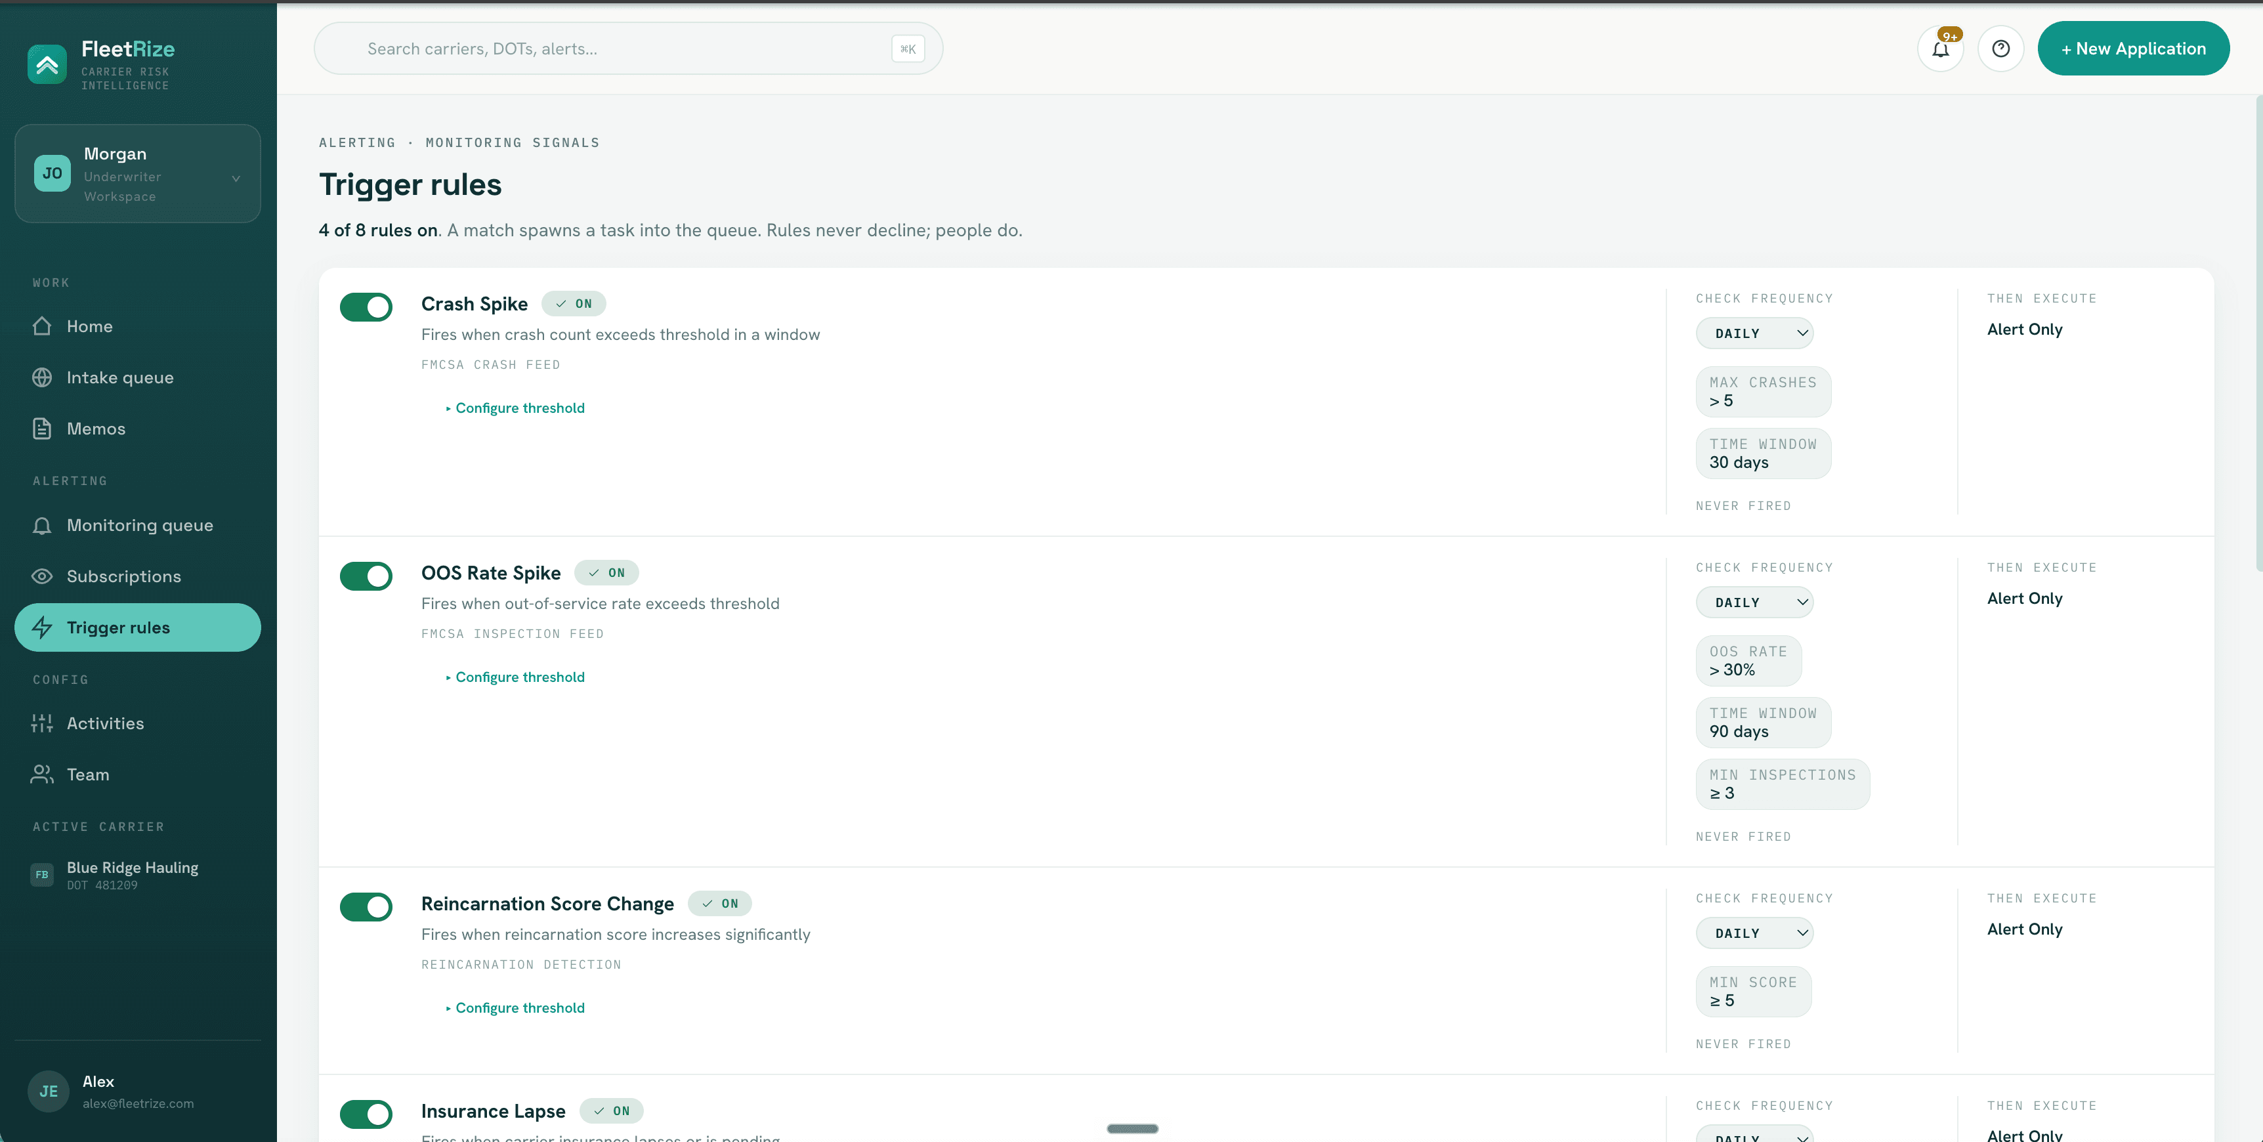
Task: Expand Configure threshold for Crash Spike
Action: tap(515, 408)
